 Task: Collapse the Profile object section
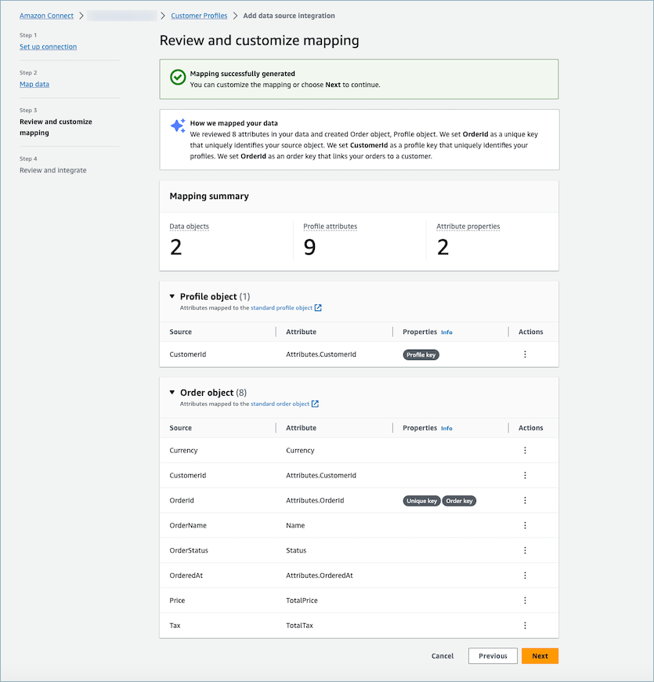173,296
